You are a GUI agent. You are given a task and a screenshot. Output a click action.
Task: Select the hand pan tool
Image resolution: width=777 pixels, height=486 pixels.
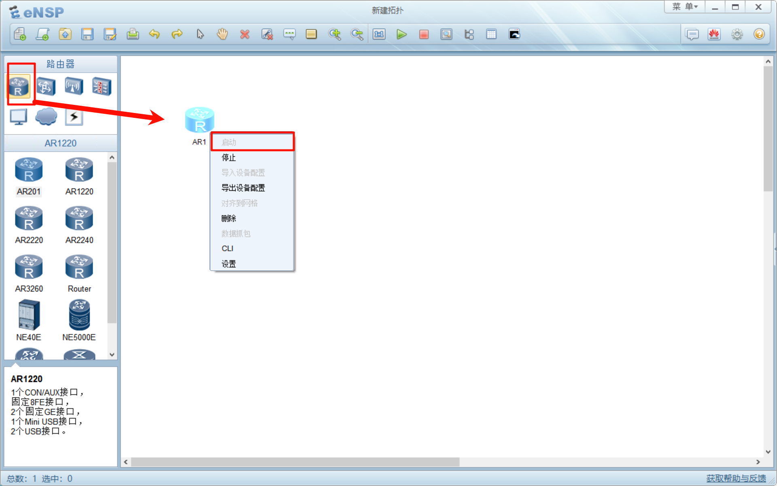pyautogui.click(x=222, y=34)
